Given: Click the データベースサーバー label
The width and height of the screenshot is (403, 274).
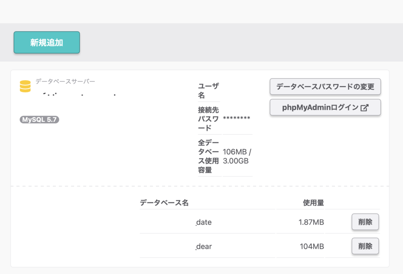Looking at the screenshot, I should [65, 81].
